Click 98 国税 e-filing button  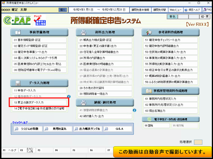pos(156,126)
